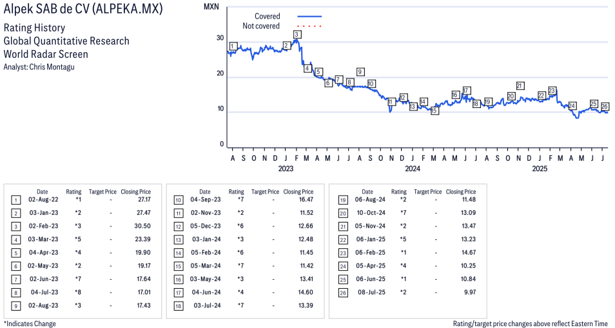Click the Global Quantitative Research text
Image resolution: width=615 pixels, height=328 pixels.
pos(66,41)
